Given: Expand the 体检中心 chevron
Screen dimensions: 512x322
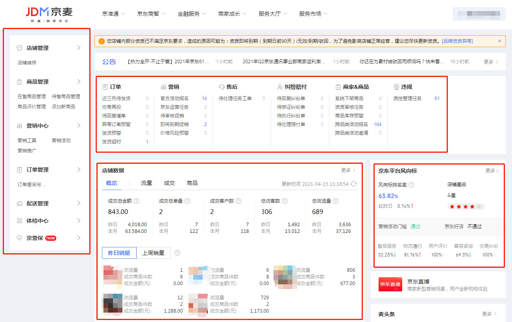Looking at the screenshot, I should click(79, 221).
